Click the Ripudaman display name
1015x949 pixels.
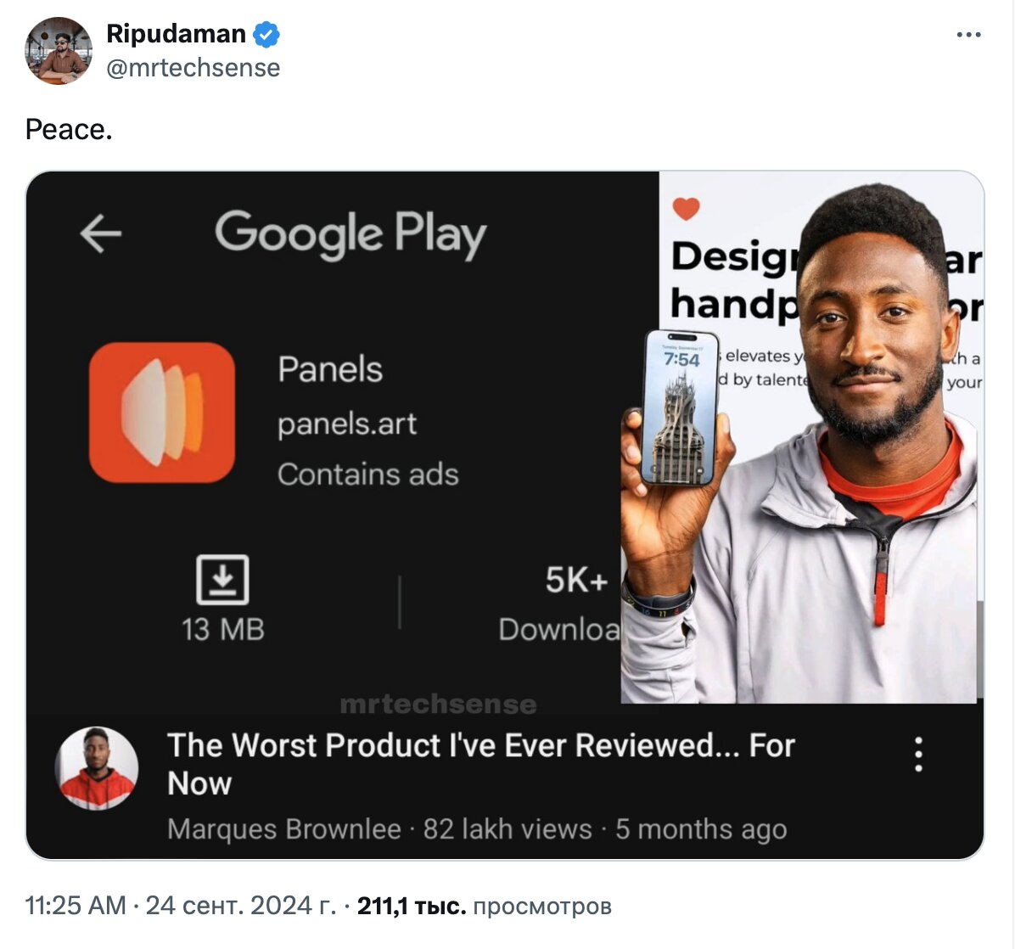coord(176,34)
